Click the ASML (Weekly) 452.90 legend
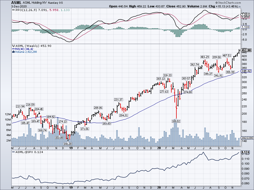 pyautogui.click(x=33, y=46)
